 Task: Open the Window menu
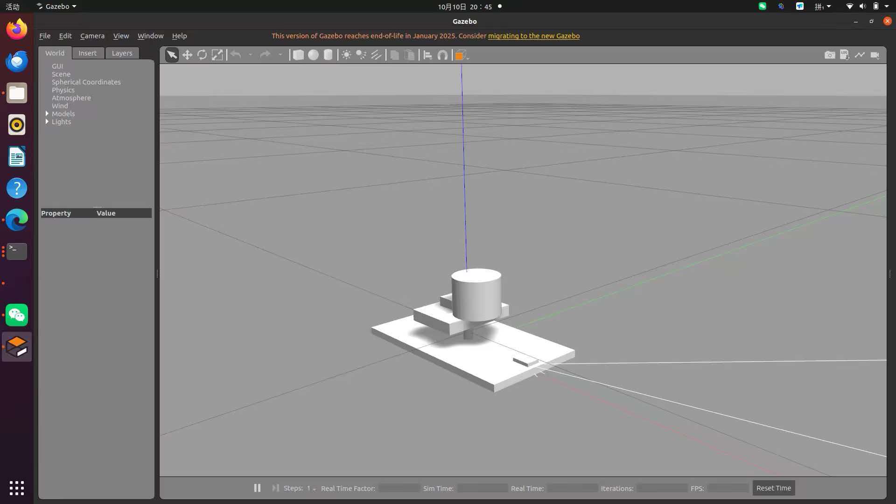click(x=150, y=36)
